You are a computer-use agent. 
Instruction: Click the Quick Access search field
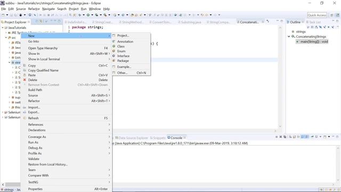[x=317, y=15]
